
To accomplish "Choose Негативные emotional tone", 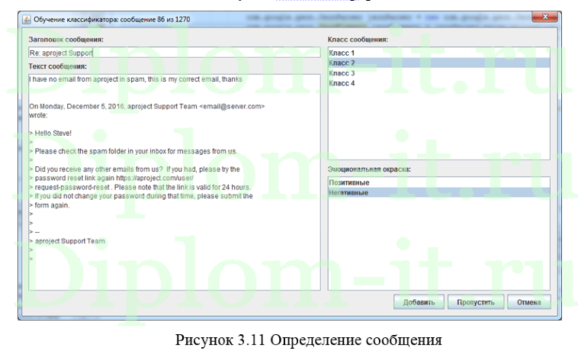I will [x=438, y=193].
